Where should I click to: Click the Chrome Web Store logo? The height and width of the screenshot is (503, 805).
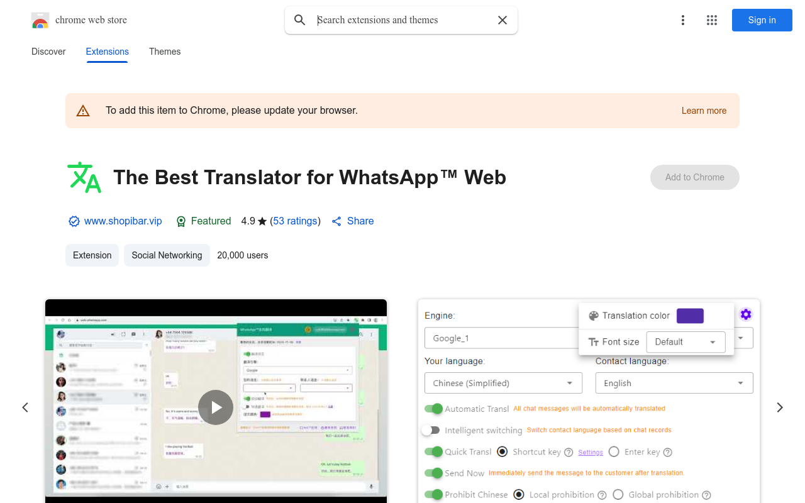click(40, 21)
